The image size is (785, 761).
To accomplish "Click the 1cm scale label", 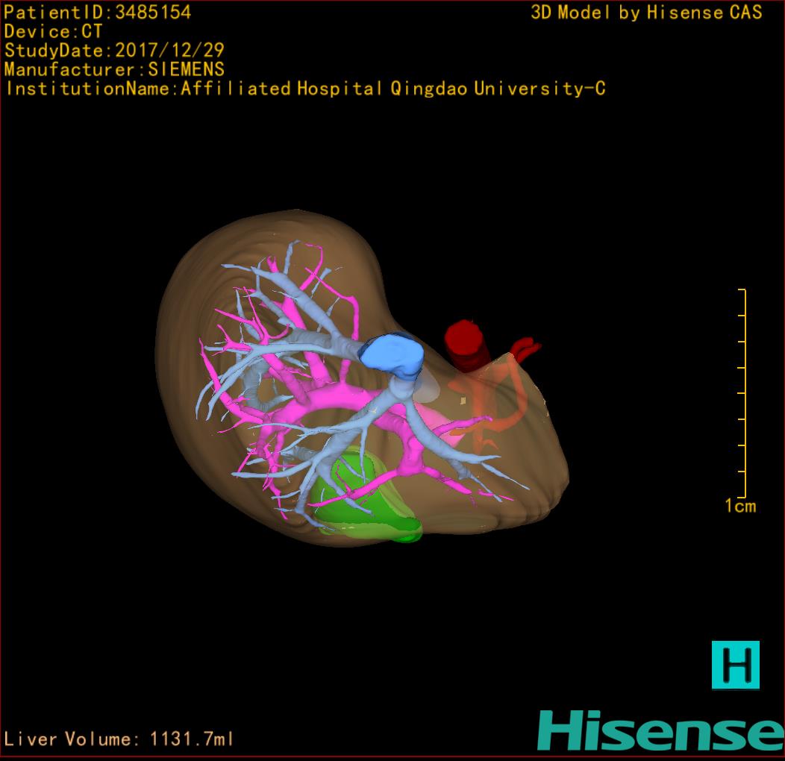I will pyautogui.click(x=739, y=507).
